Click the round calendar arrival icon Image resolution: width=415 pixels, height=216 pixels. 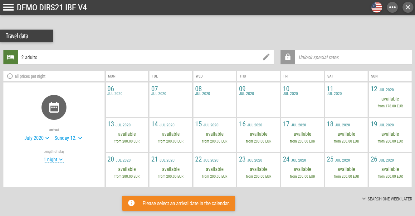(x=54, y=107)
